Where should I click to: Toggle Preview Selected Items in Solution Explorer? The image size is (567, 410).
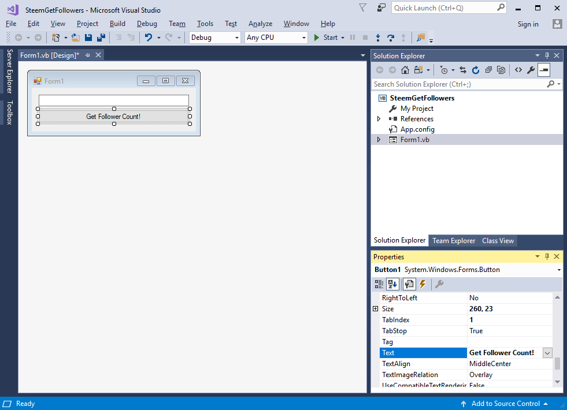(x=544, y=70)
